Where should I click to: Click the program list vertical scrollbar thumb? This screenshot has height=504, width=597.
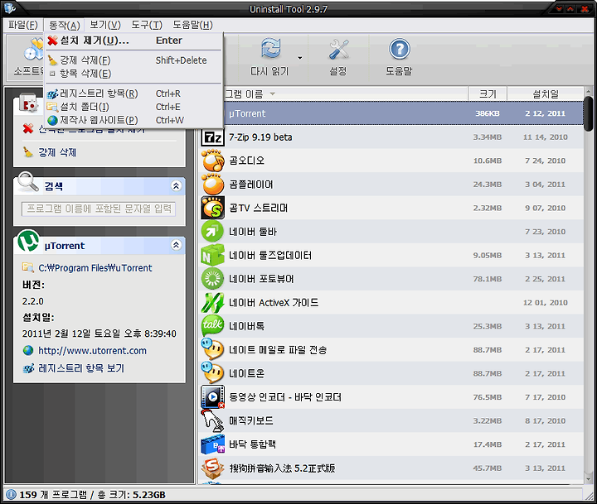click(588, 113)
